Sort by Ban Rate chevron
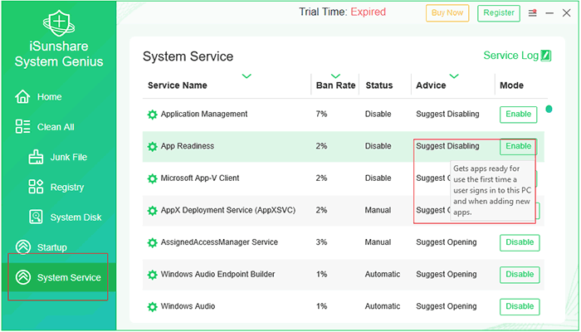This screenshot has height=332, width=581. coord(335,76)
